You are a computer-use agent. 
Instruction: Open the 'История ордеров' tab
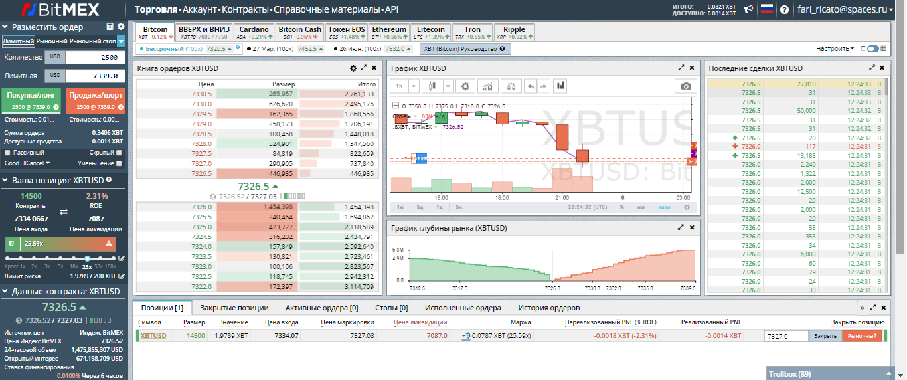pyautogui.click(x=549, y=308)
